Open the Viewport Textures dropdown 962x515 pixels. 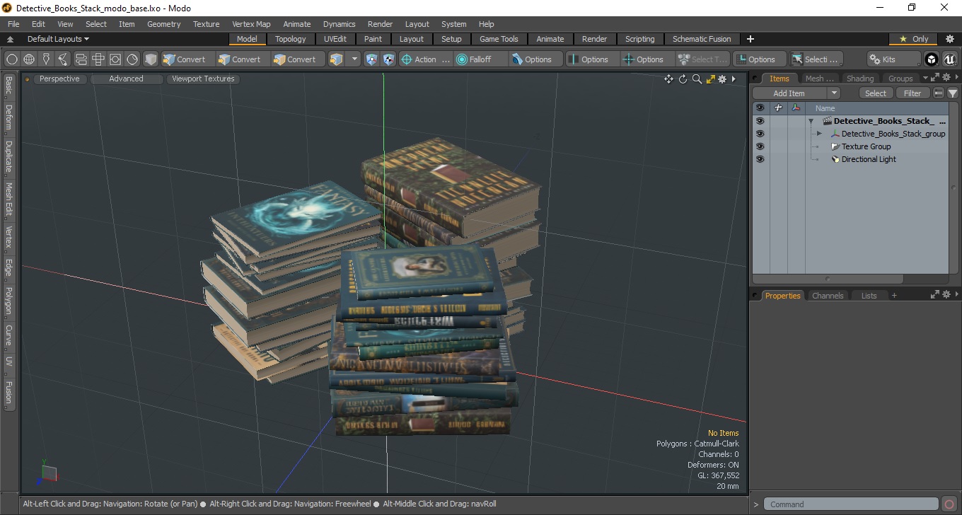pyautogui.click(x=203, y=79)
